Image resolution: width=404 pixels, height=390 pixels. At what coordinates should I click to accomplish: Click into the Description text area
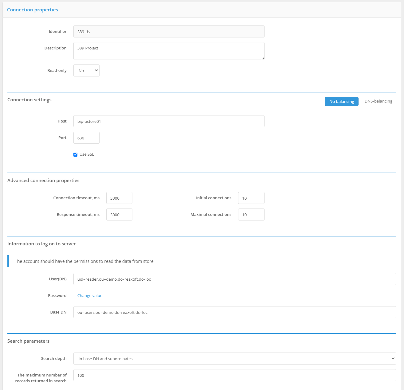(169, 51)
